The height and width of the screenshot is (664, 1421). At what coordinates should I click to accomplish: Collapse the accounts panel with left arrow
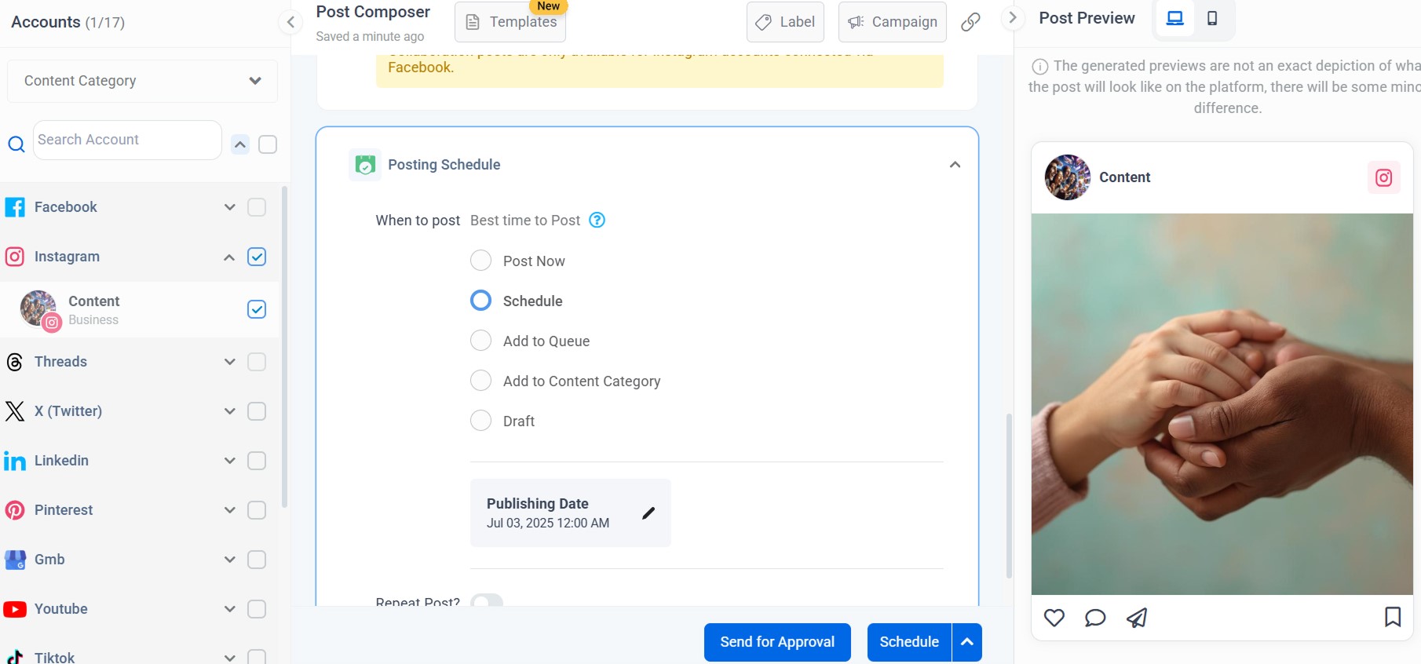point(290,22)
